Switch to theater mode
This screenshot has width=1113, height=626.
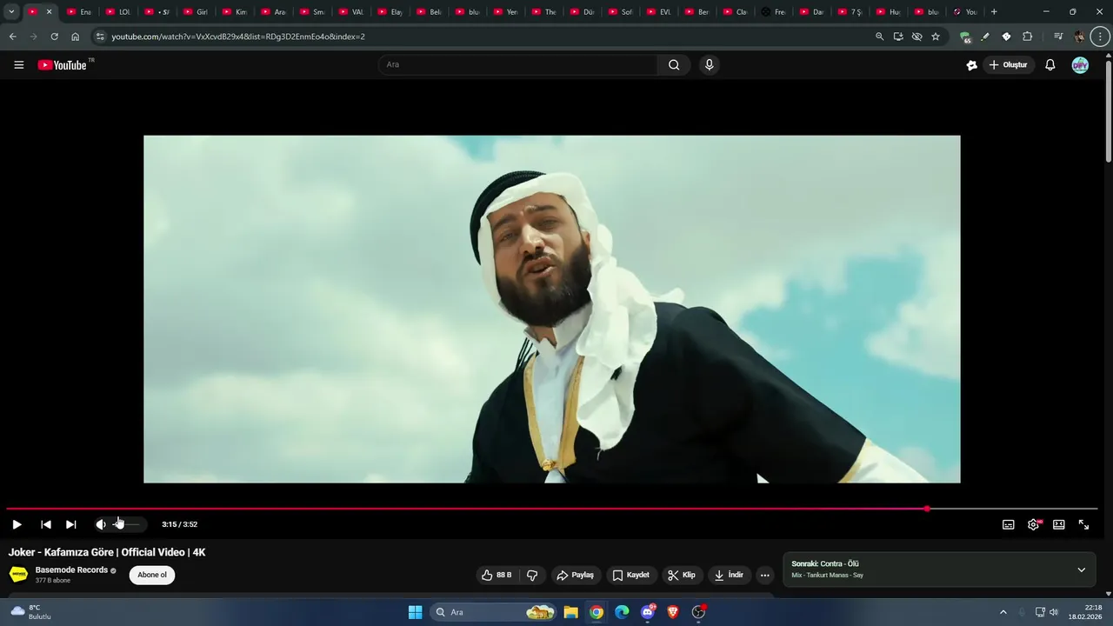tap(1059, 524)
